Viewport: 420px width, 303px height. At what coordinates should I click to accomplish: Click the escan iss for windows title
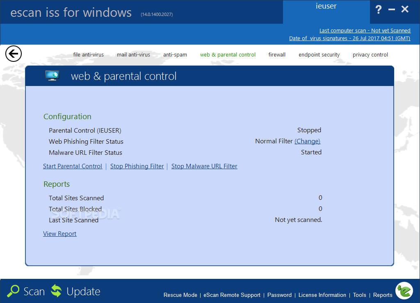[x=71, y=13]
